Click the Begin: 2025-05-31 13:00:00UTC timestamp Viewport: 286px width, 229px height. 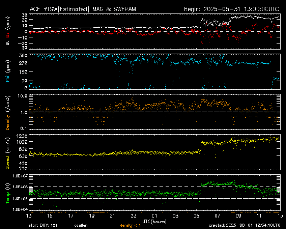point(231,9)
